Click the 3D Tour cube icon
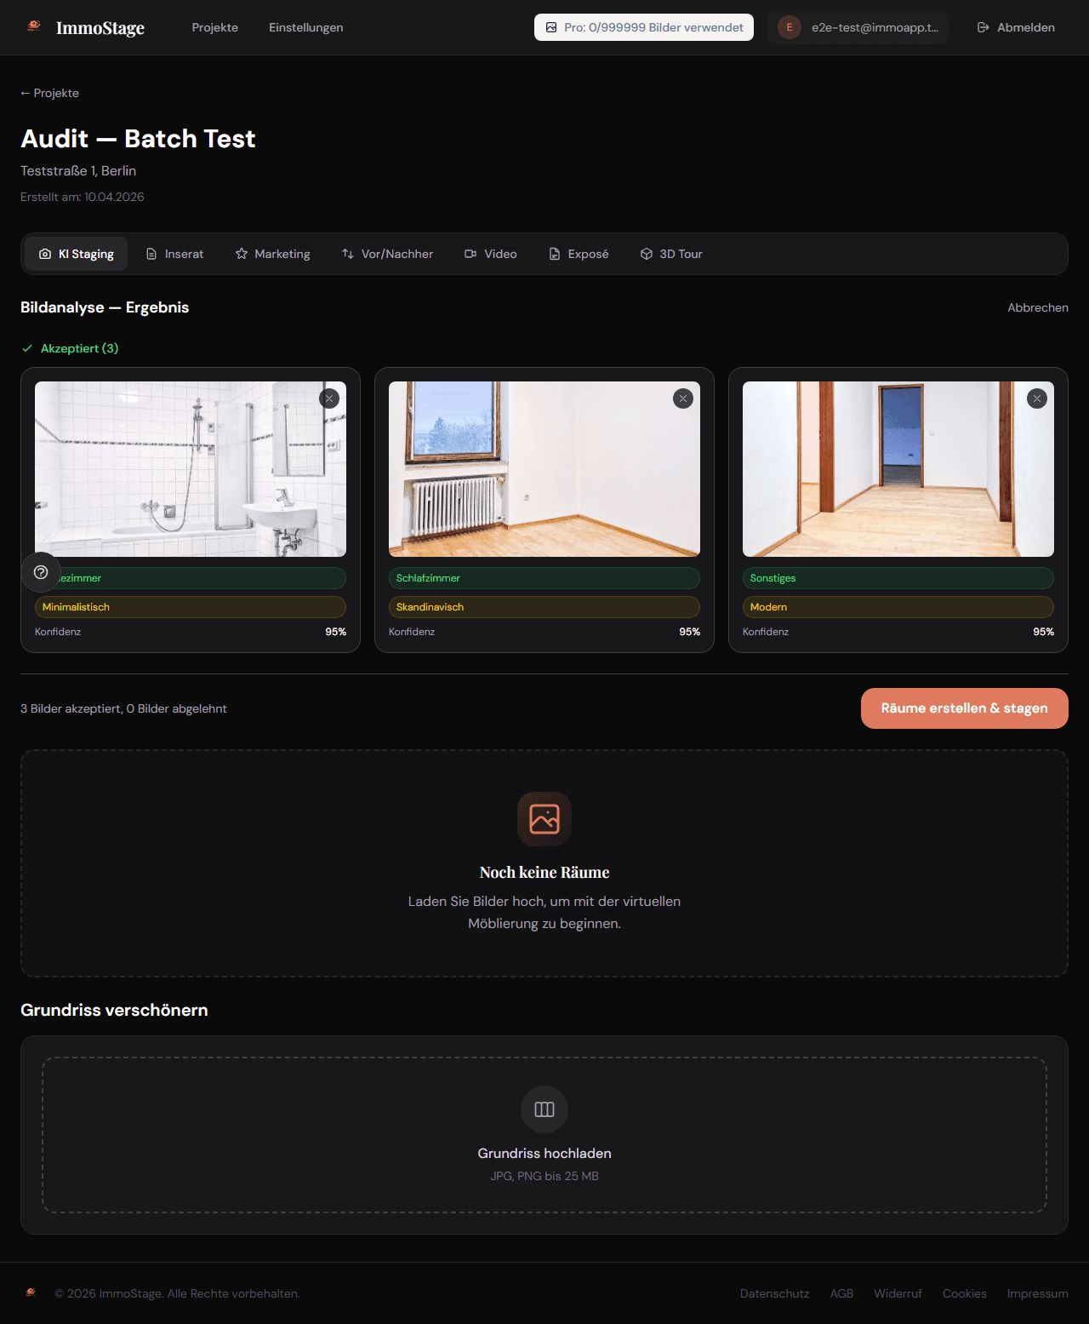Viewport: 1089px width, 1324px height. [x=646, y=254]
